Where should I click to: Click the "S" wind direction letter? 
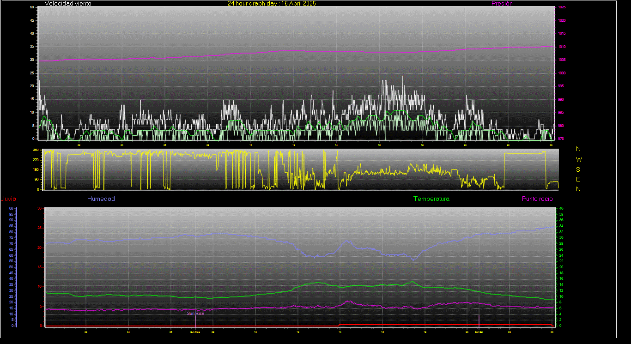(x=578, y=169)
